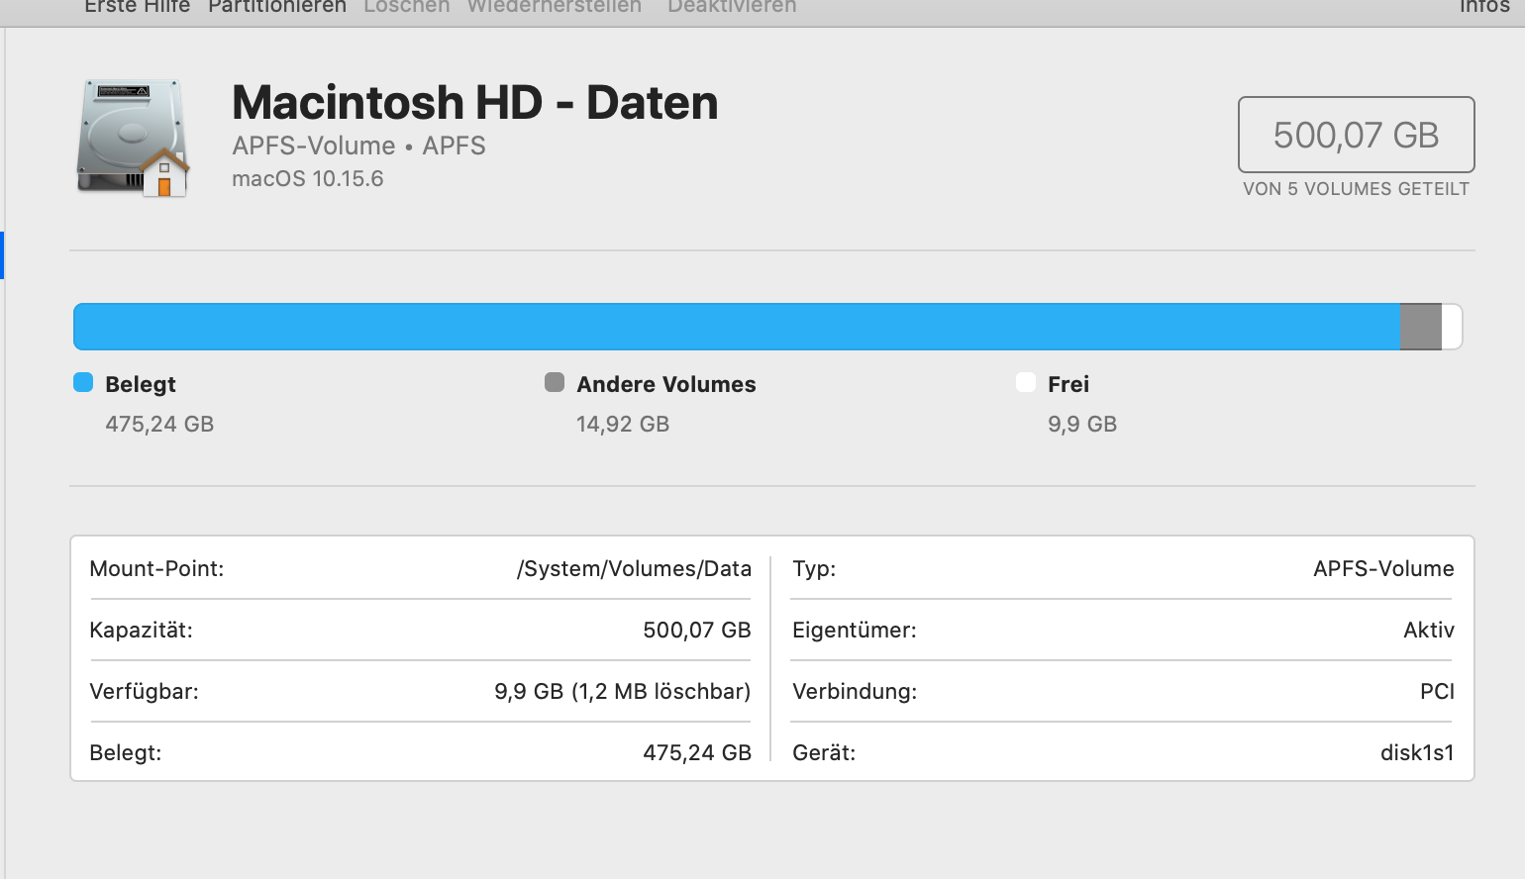Click the disk1s1 device value

(1417, 753)
